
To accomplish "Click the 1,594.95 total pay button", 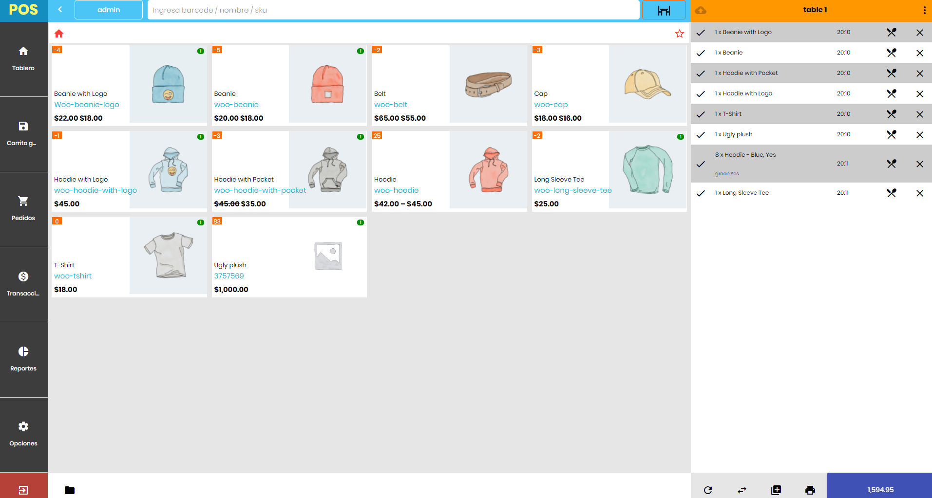I will pyautogui.click(x=879, y=485).
